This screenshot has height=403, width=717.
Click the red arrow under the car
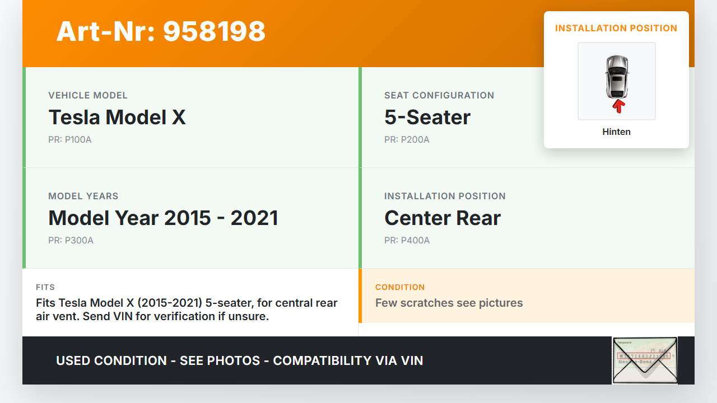pyautogui.click(x=618, y=106)
